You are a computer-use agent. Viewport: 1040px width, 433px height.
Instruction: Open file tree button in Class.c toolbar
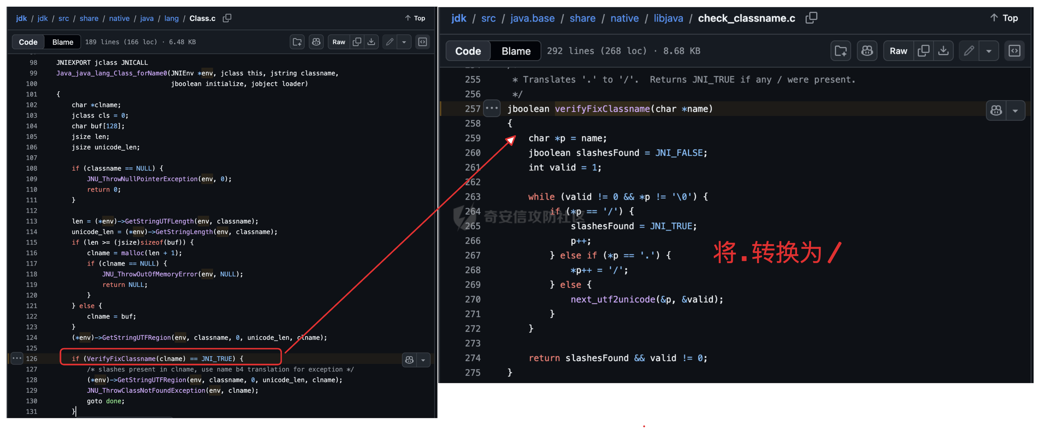point(297,42)
